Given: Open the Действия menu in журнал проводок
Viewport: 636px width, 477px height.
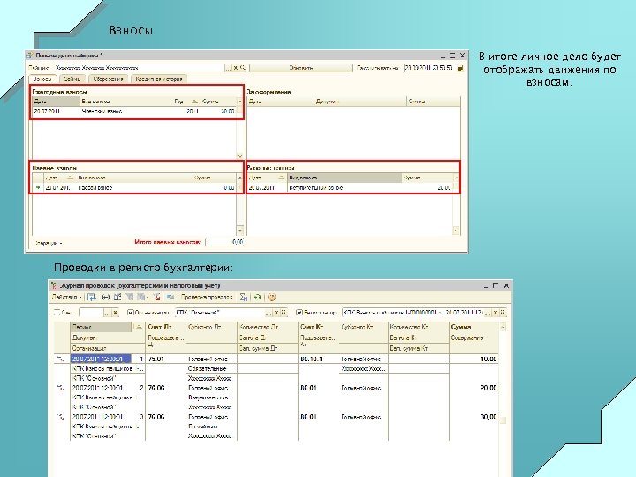Looking at the screenshot, I should click(66, 298).
